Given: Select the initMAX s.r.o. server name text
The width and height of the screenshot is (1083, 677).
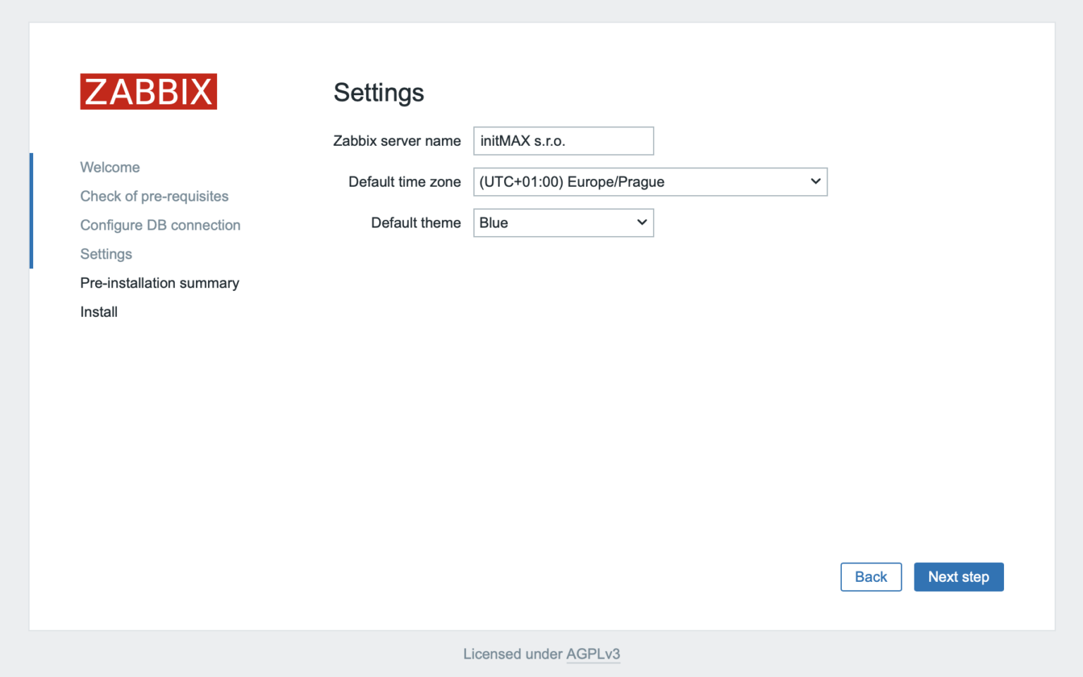Looking at the screenshot, I should (522, 140).
